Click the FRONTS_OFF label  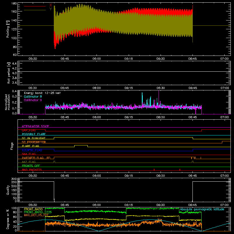pos(31,166)
